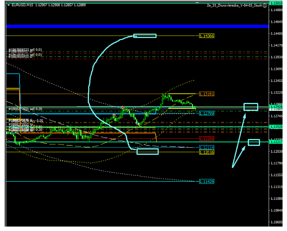Select the 1.14366 price label
Viewport: 287px width, 231px height.
point(207,36)
